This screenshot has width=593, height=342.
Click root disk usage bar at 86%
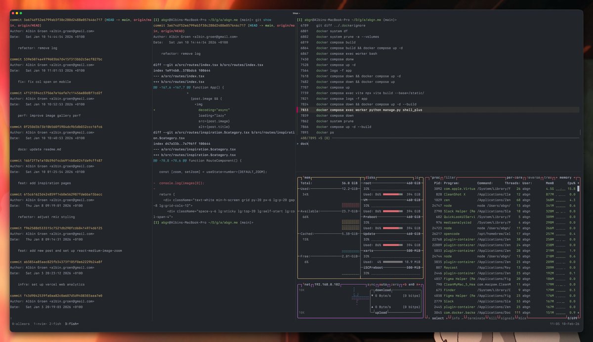pyautogui.click(x=393, y=194)
